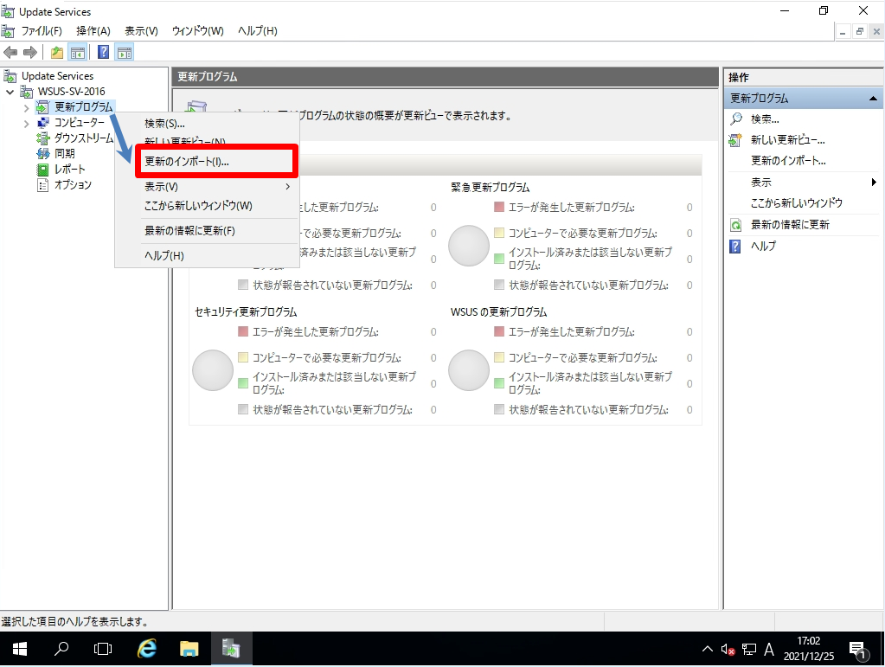Collapse the WSUS-SV-2016 node chevron

(x=10, y=92)
